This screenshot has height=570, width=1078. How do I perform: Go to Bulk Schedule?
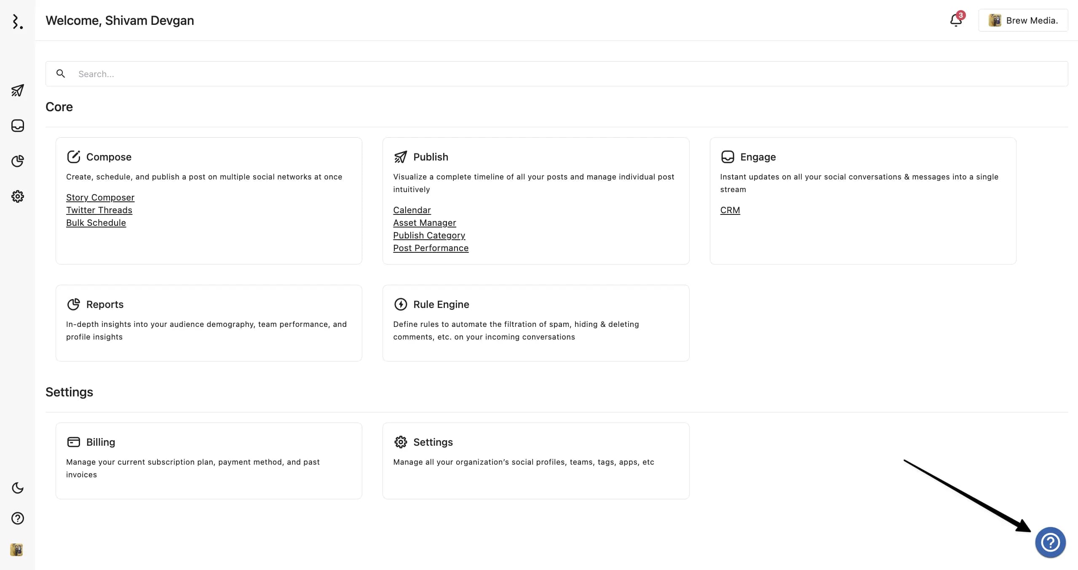[96, 222]
